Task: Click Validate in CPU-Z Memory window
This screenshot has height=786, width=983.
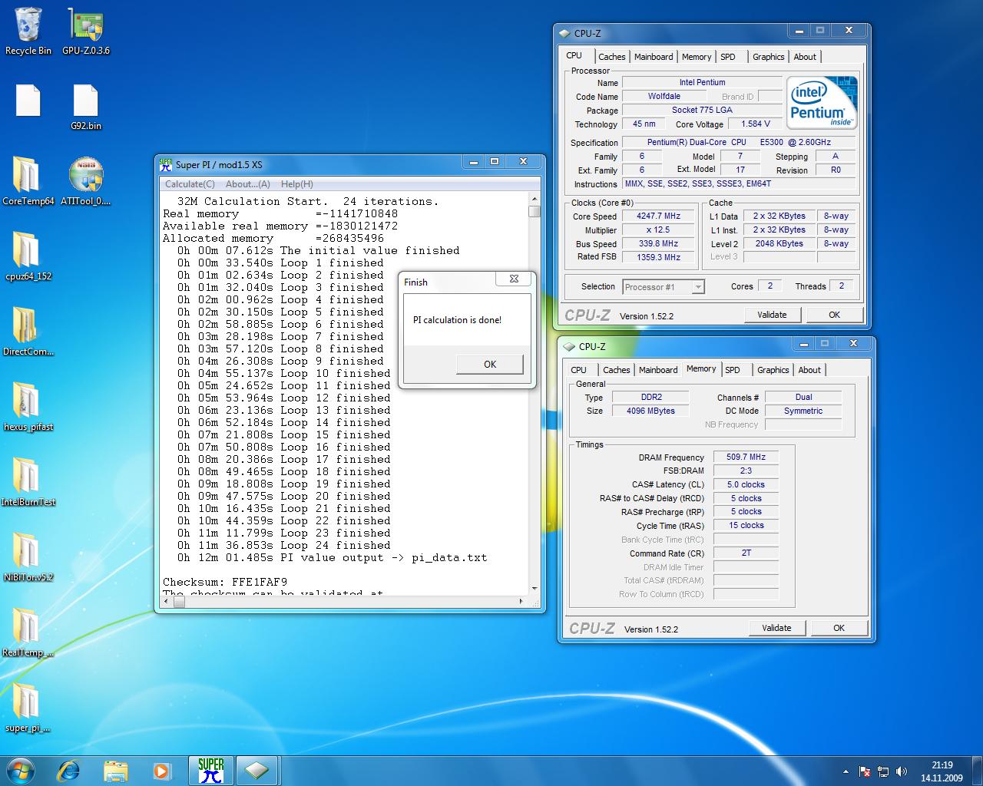Action: 776,628
